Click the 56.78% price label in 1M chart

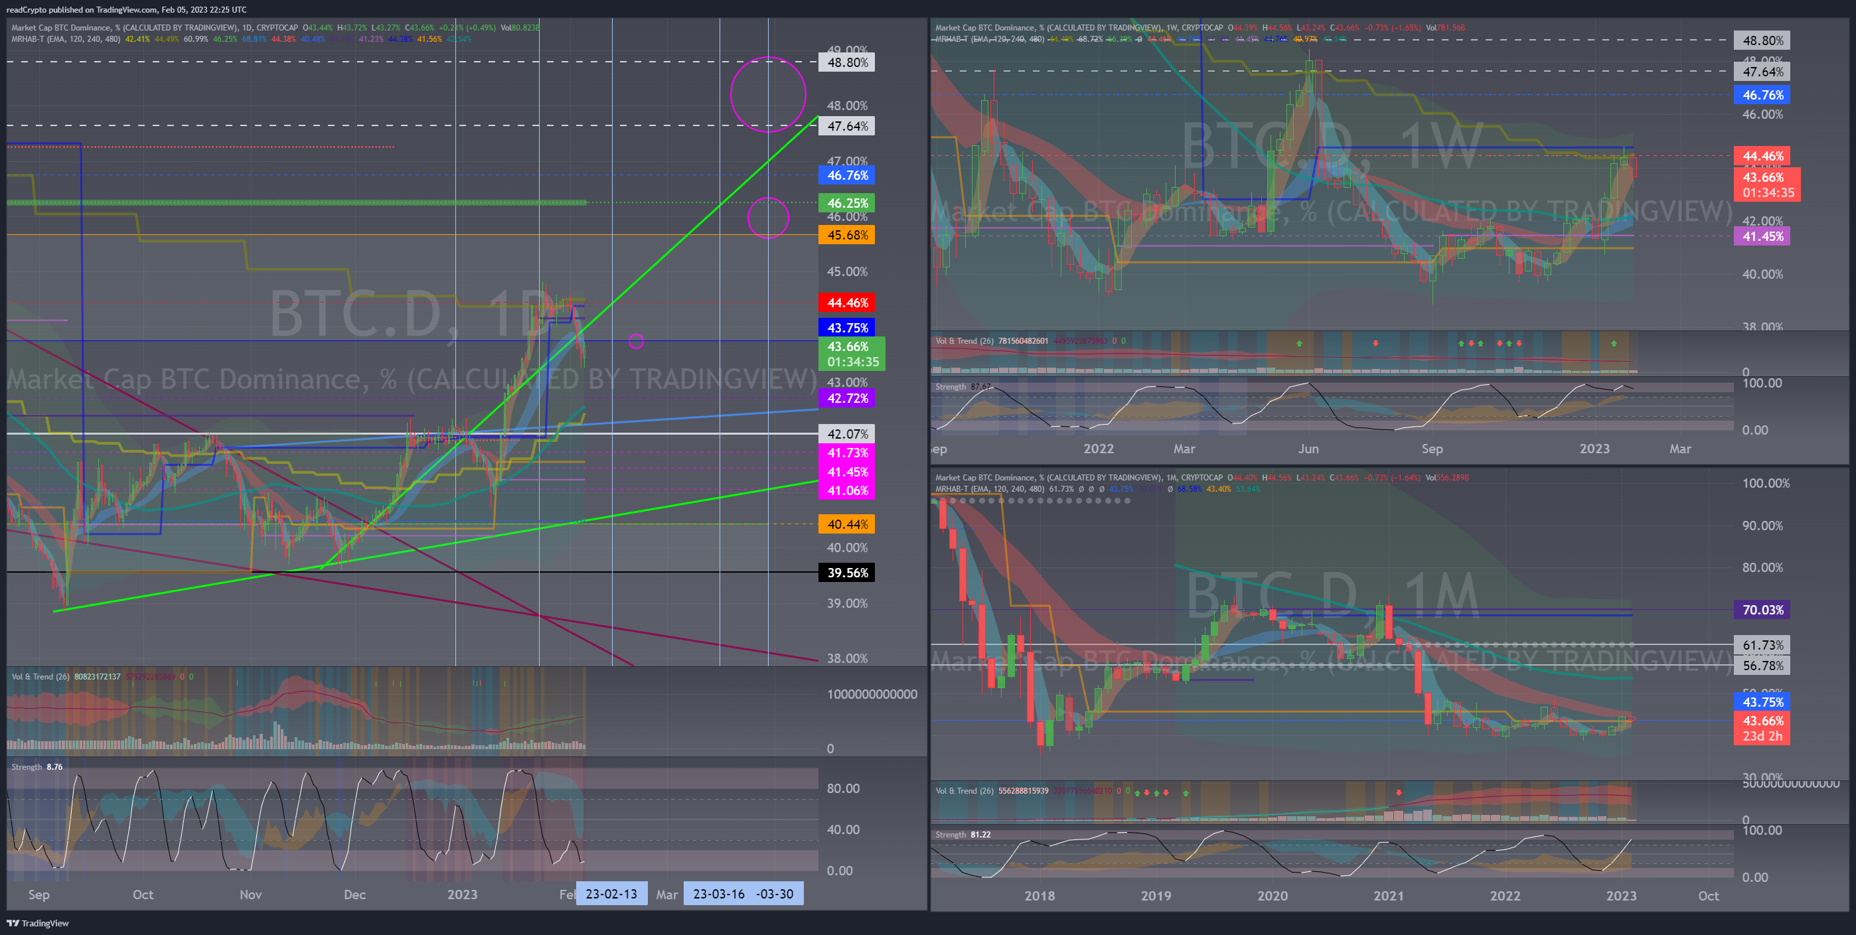[1762, 666]
